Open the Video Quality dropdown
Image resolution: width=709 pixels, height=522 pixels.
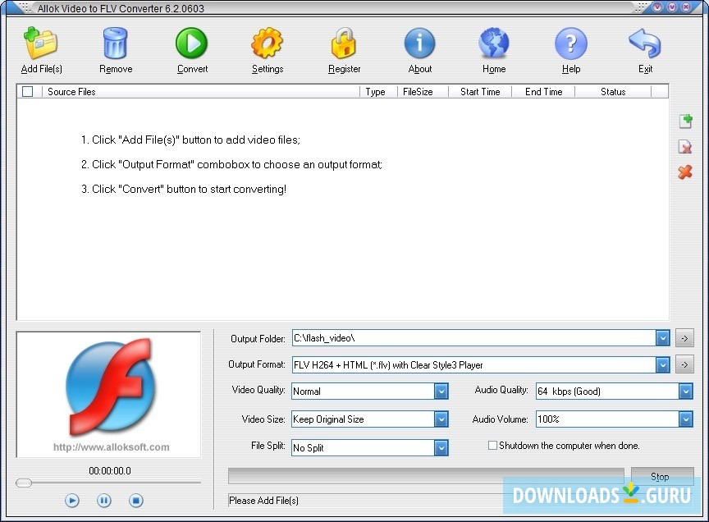click(441, 391)
